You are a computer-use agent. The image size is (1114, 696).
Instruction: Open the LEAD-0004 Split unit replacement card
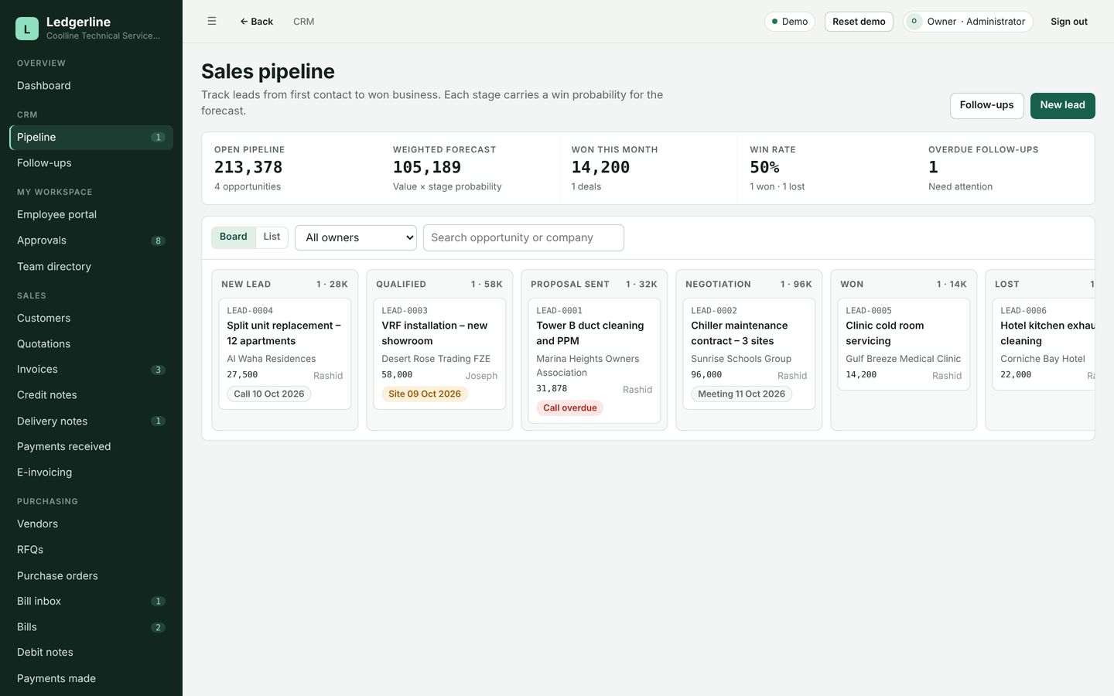point(285,353)
